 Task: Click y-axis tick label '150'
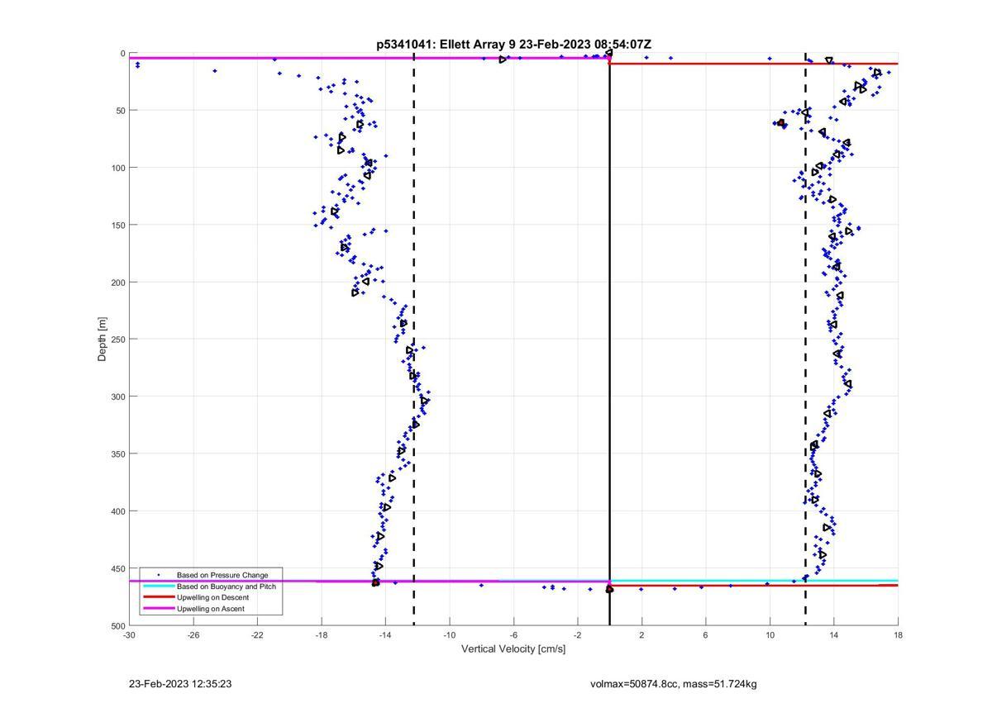point(118,225)
